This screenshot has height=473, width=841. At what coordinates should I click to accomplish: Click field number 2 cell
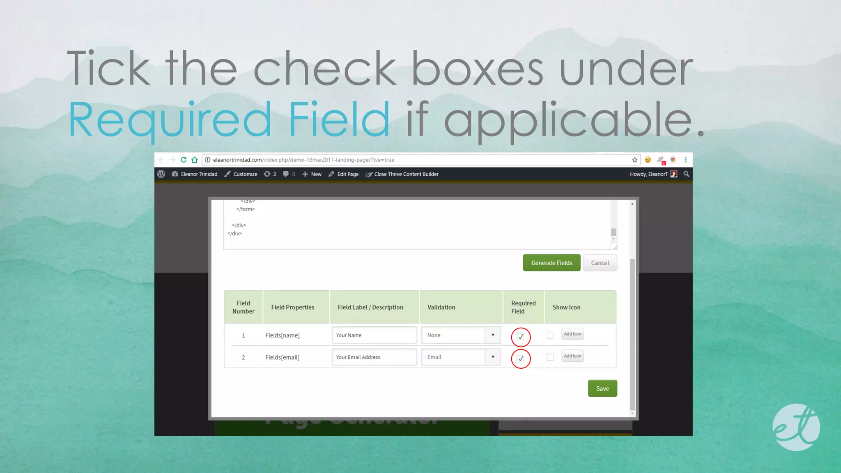pyautogui.click(x=243, y=357)
